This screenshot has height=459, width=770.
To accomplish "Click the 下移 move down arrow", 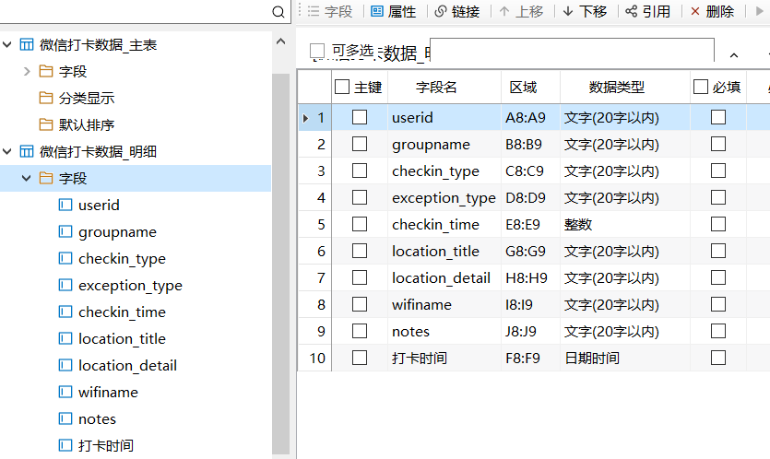I will click(567, 12).
